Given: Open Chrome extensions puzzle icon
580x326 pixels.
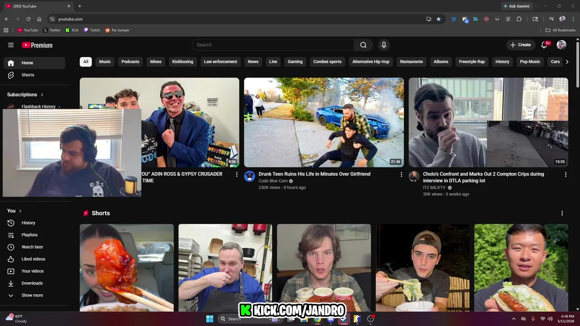Looking at the screenshot, I should pos(519,19).
